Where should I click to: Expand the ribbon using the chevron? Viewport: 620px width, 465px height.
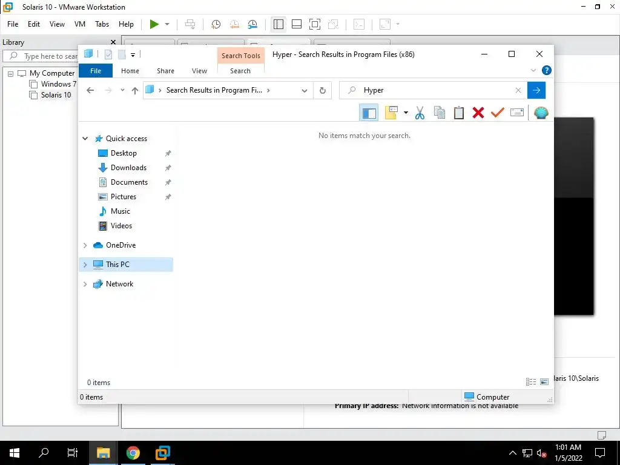533,70
